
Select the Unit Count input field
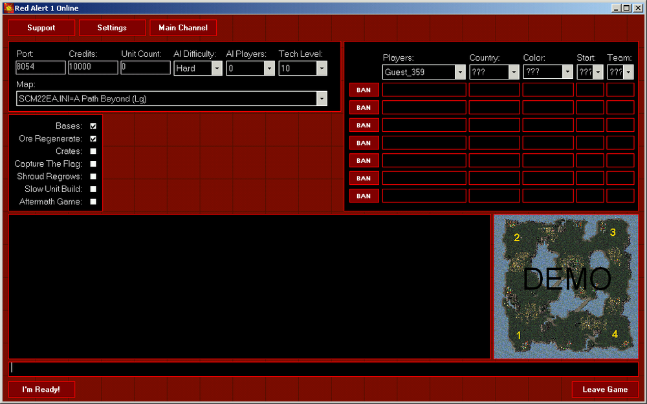(145, 68)
